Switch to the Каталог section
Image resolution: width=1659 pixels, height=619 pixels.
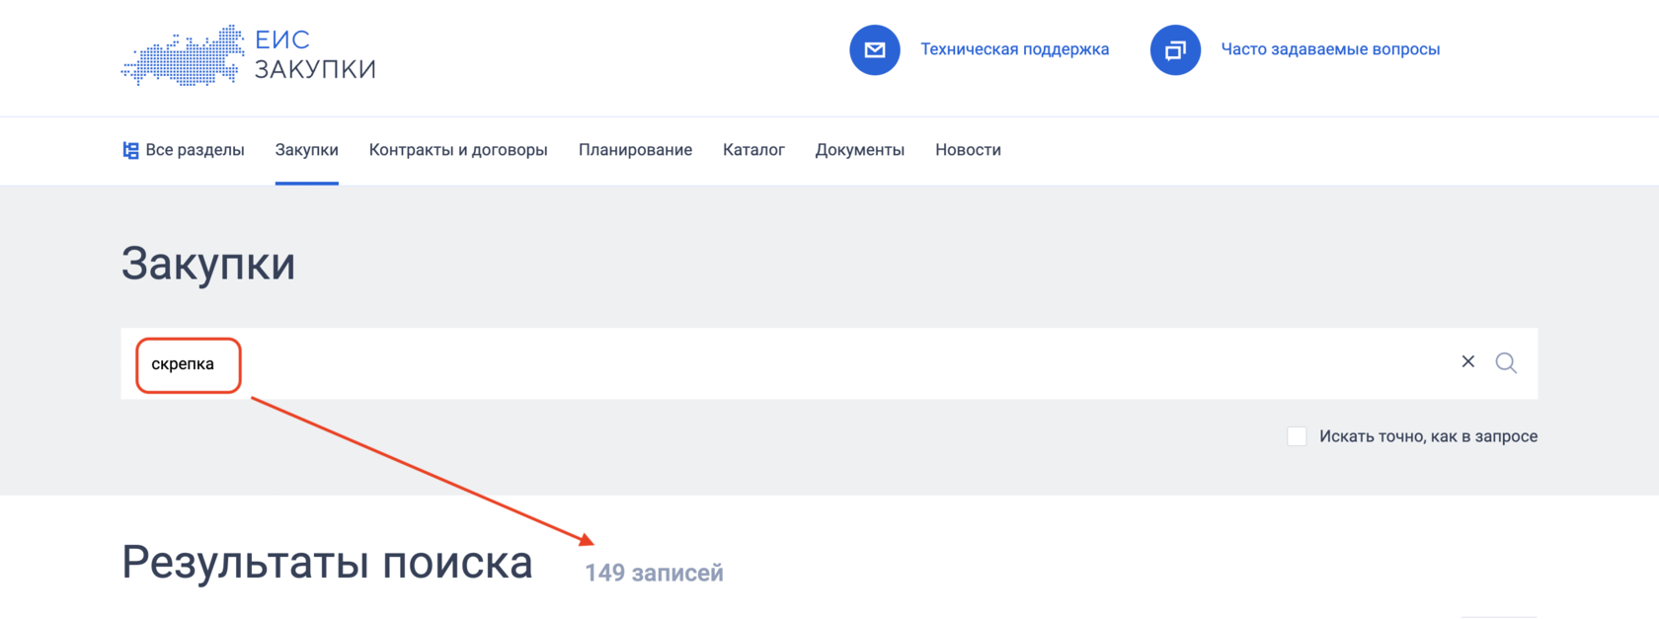(753, 150)
